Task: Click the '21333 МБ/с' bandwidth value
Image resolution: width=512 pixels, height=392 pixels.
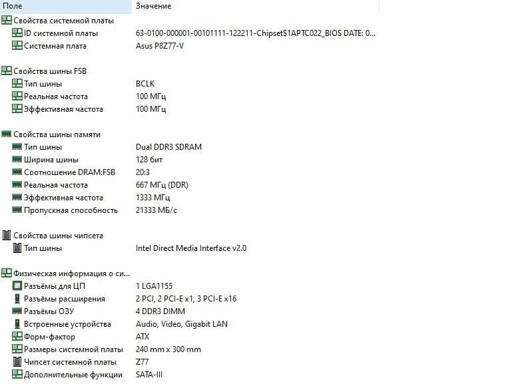Action: tap(156, 210)
